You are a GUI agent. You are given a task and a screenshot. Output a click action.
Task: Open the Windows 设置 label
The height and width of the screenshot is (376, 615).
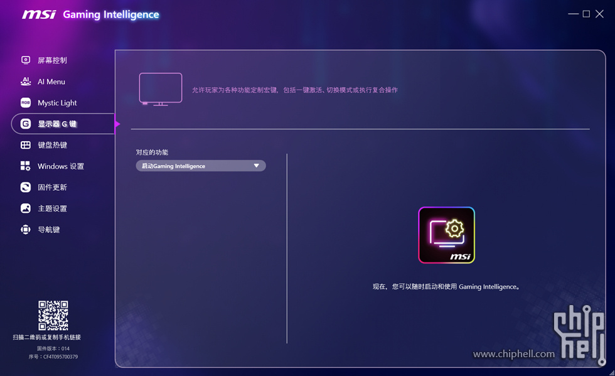point(61,166)
